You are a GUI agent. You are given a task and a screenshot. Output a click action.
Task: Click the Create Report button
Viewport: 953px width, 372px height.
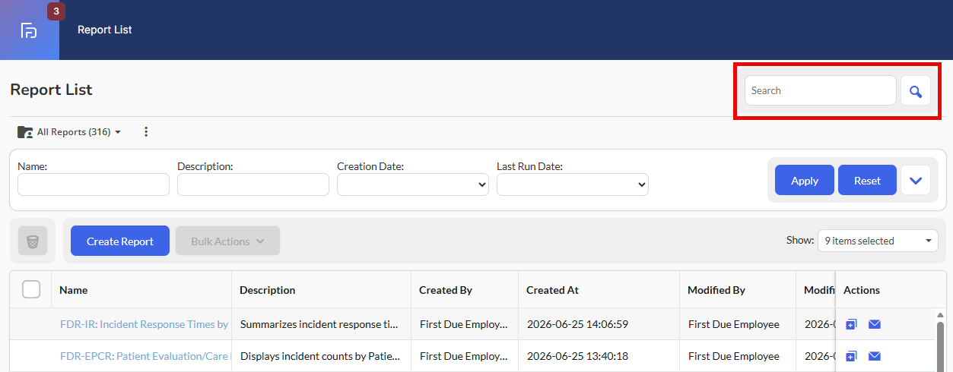tap(120, 241)
